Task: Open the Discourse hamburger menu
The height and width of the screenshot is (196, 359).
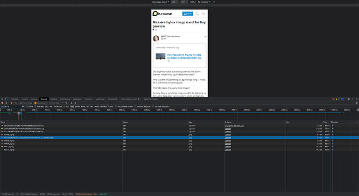Action: 203,13
